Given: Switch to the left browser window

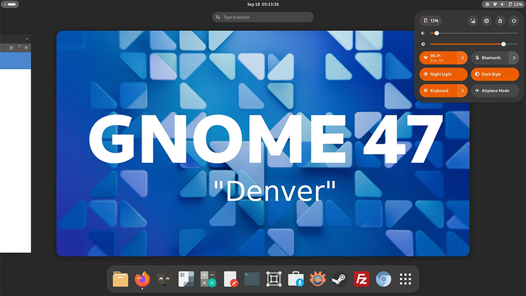Looking at the screenshot, I should pyautogui.click(x=15, y=144).
